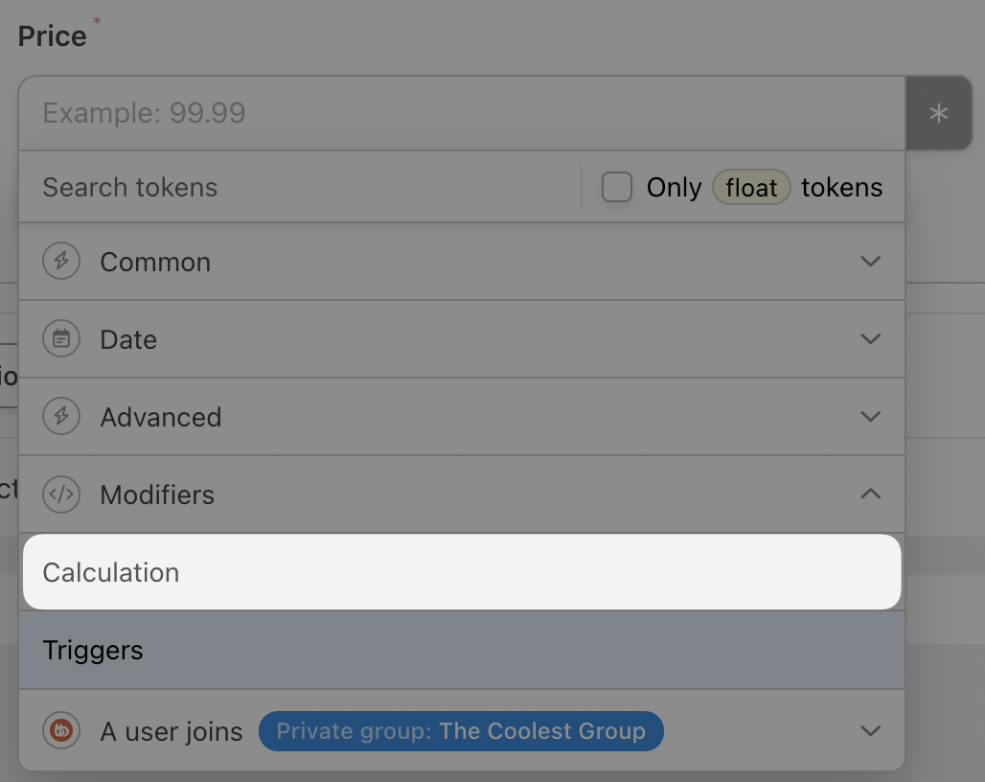Click the Modifiers code brackets icon
The height and width of the screenshot is (782, 985).
[x=61, y=494]
